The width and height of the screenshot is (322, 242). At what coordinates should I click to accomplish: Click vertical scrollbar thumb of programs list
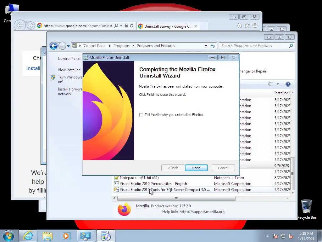click(292, 174)
